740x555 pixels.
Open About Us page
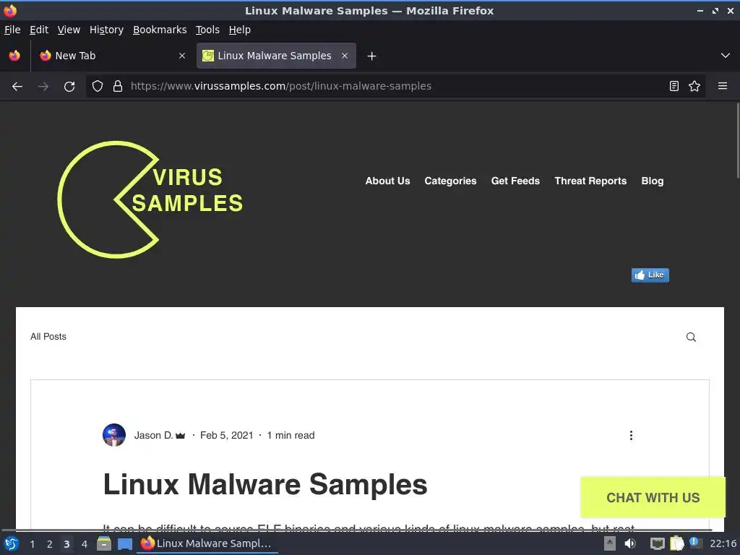[387, 181]
